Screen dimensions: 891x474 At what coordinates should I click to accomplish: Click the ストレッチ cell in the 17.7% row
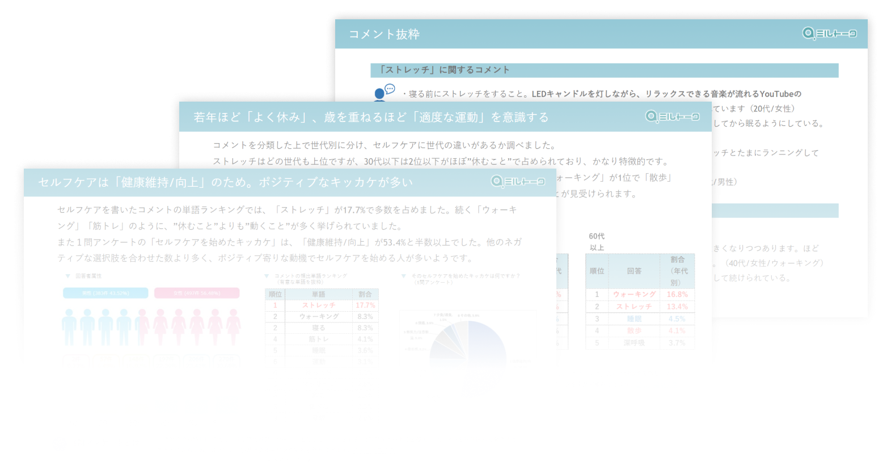tap(318, 305)
